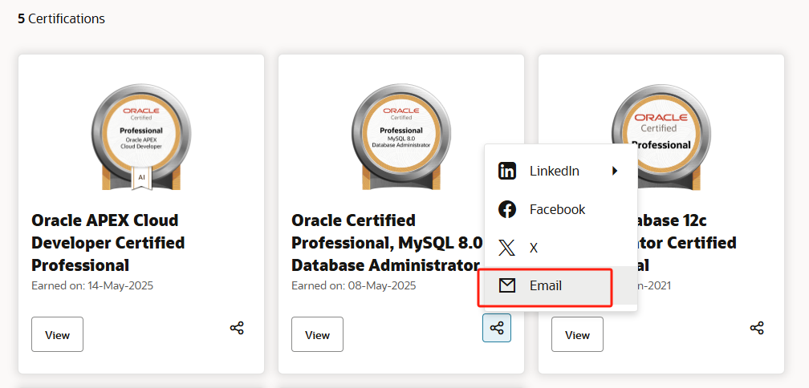Click the LinkedIn logo icon in share menu
This screenshot has height=388, width=809.
507,171
